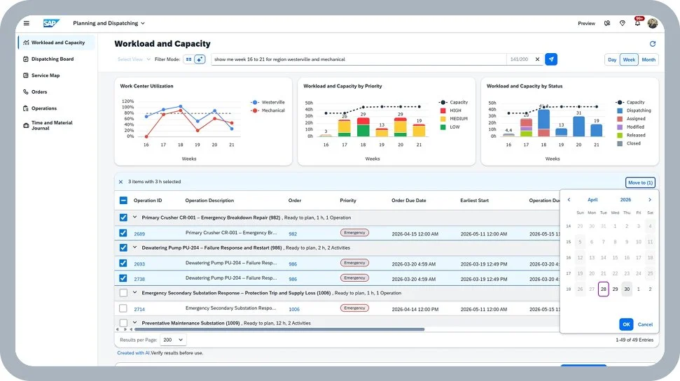Switch to Month view
This screenshot has height=381, width=680.
648,59
